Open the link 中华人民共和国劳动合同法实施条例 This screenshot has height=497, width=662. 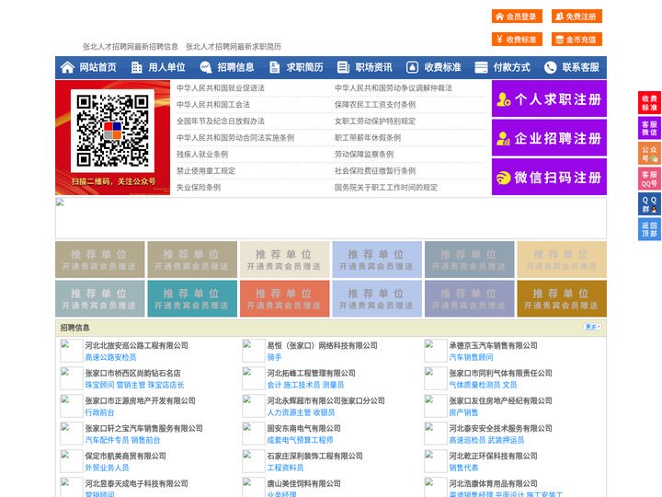[235, 138]
